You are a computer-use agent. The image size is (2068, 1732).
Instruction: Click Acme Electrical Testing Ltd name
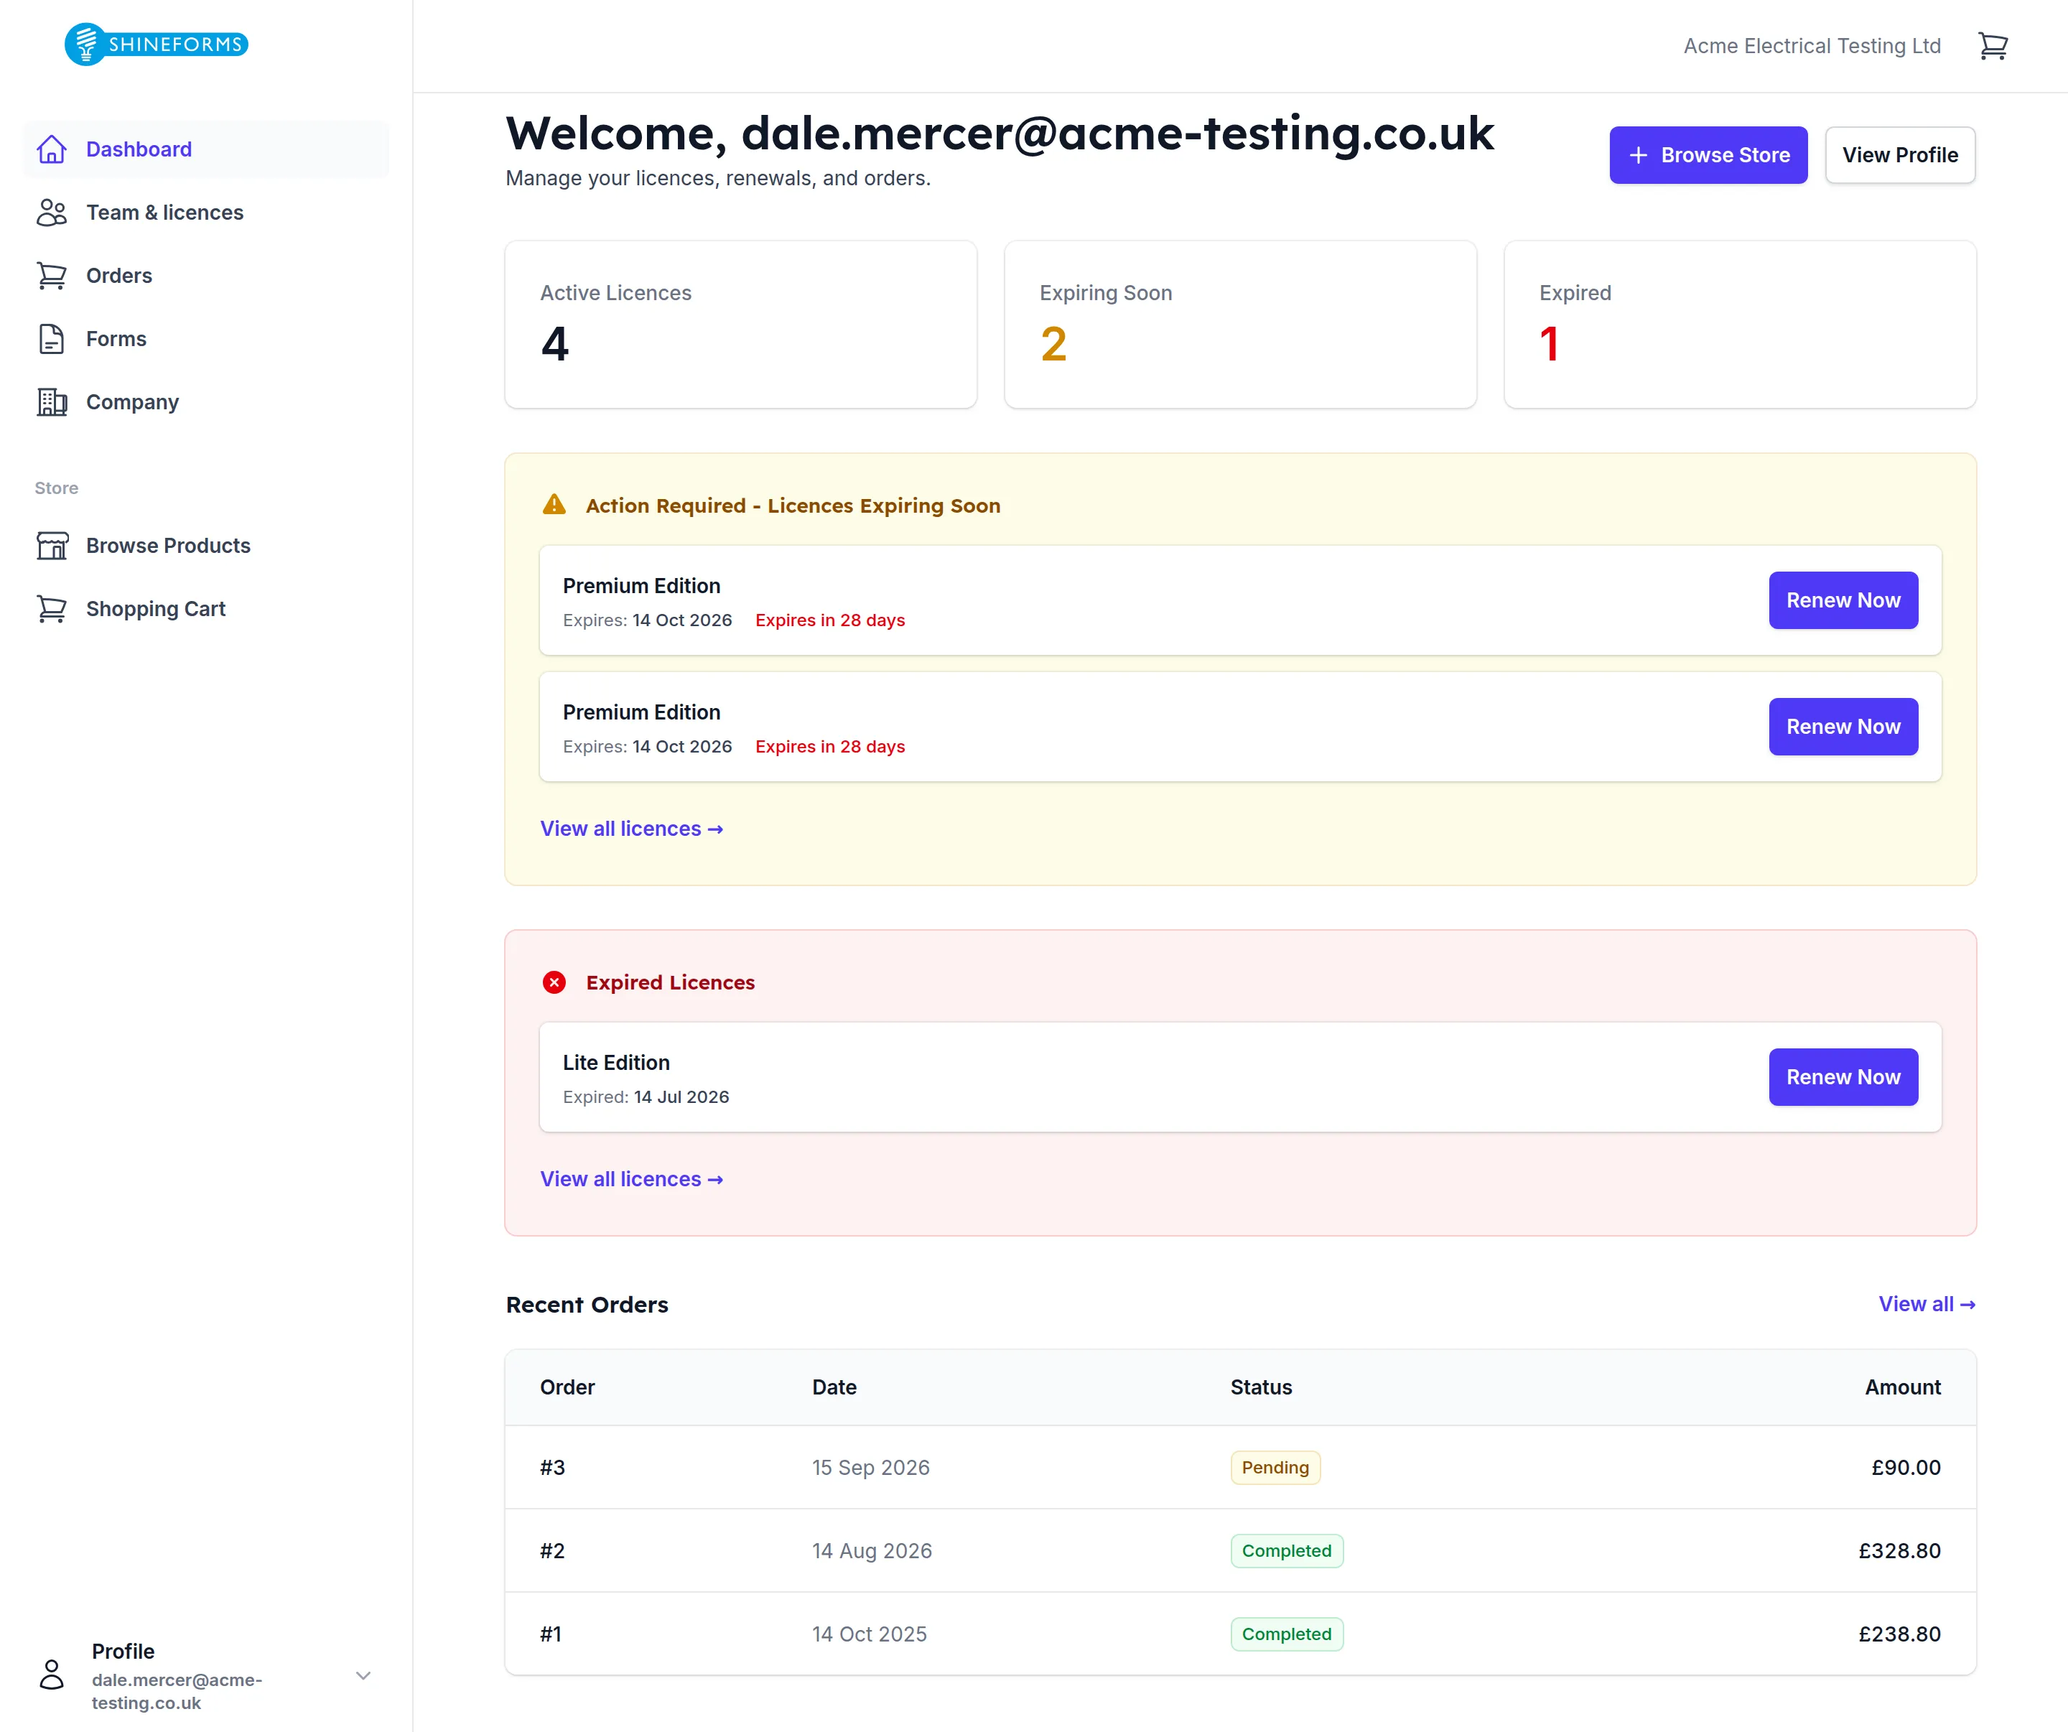click(1812, 46)
